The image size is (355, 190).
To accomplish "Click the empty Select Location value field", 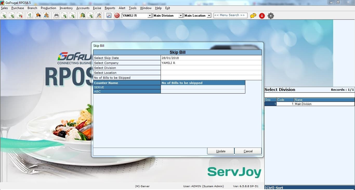I will coord(211,73).
